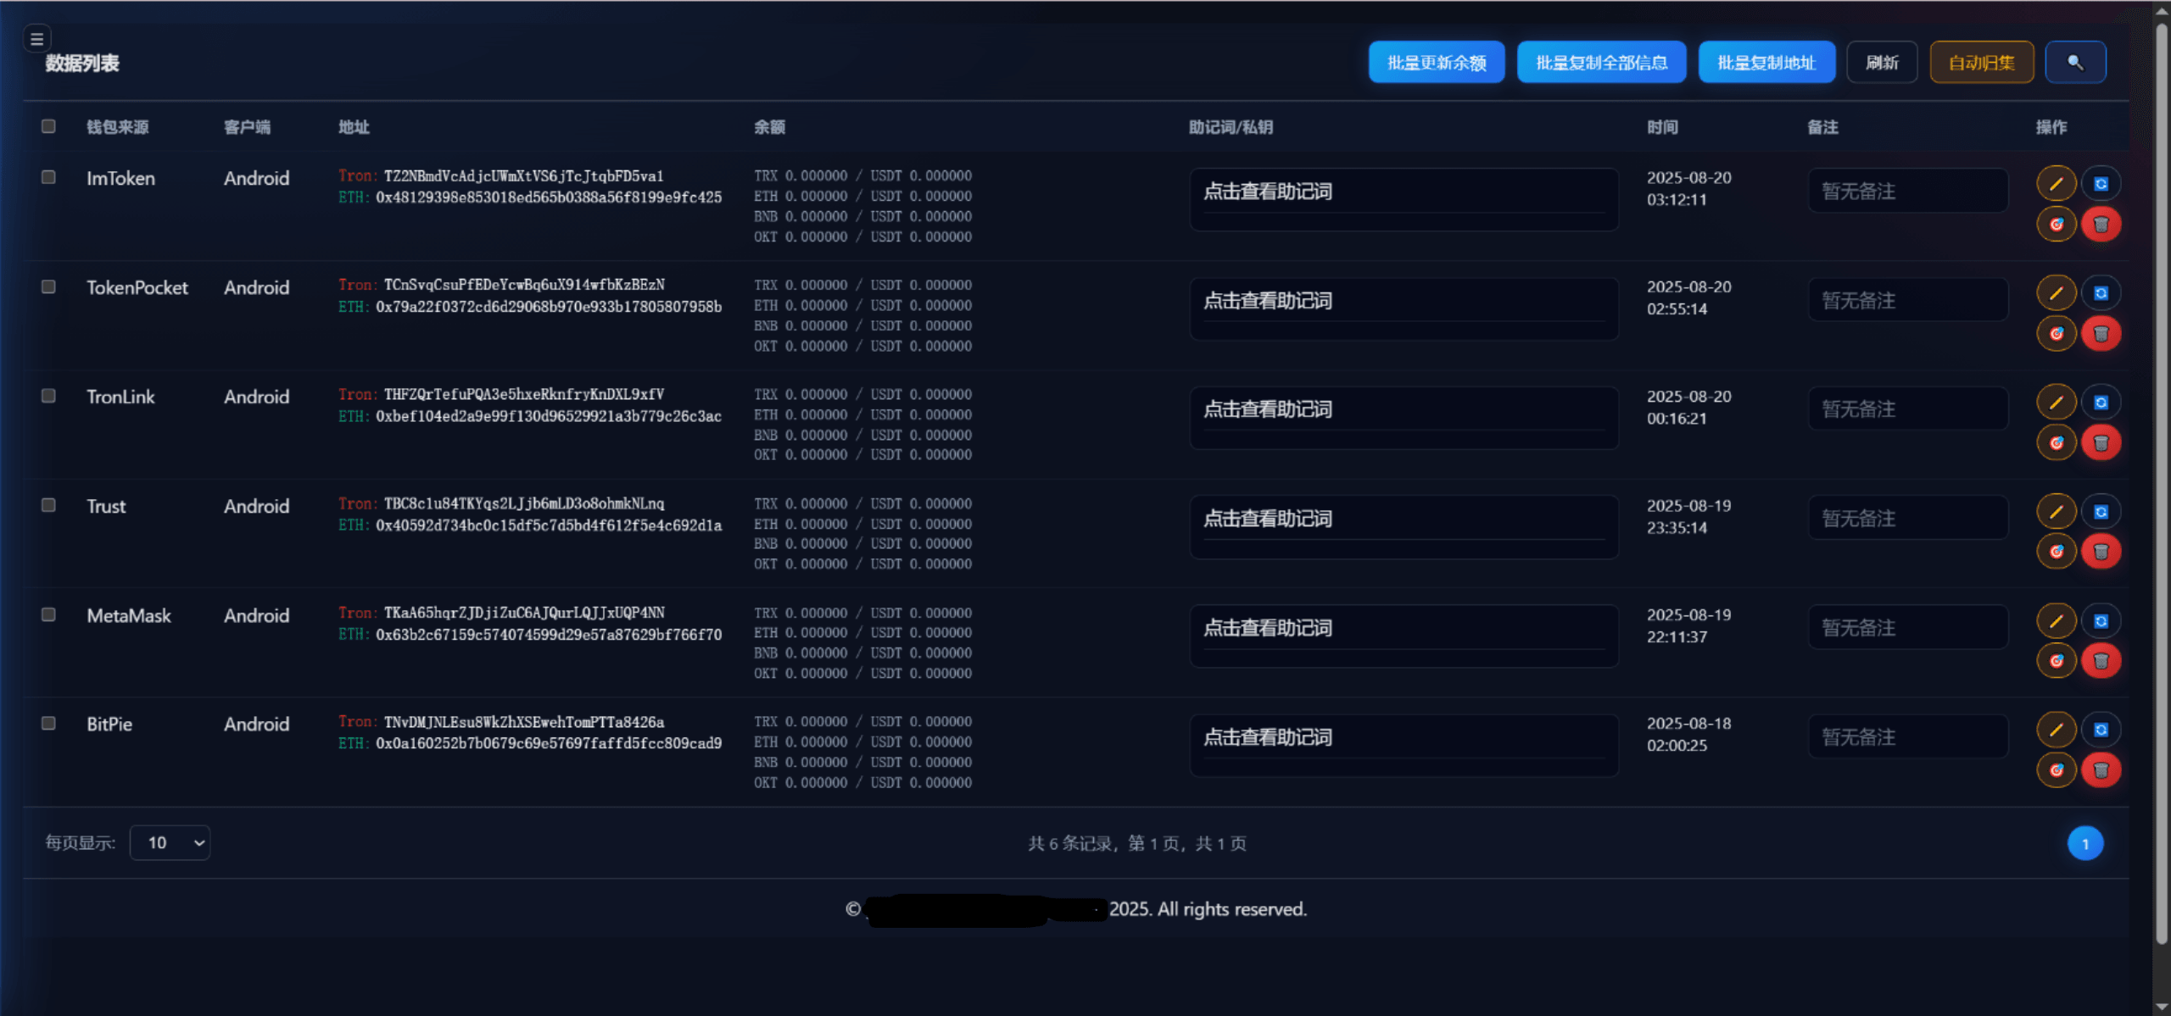Click the 自动归集 orange button

[1981, 63]
